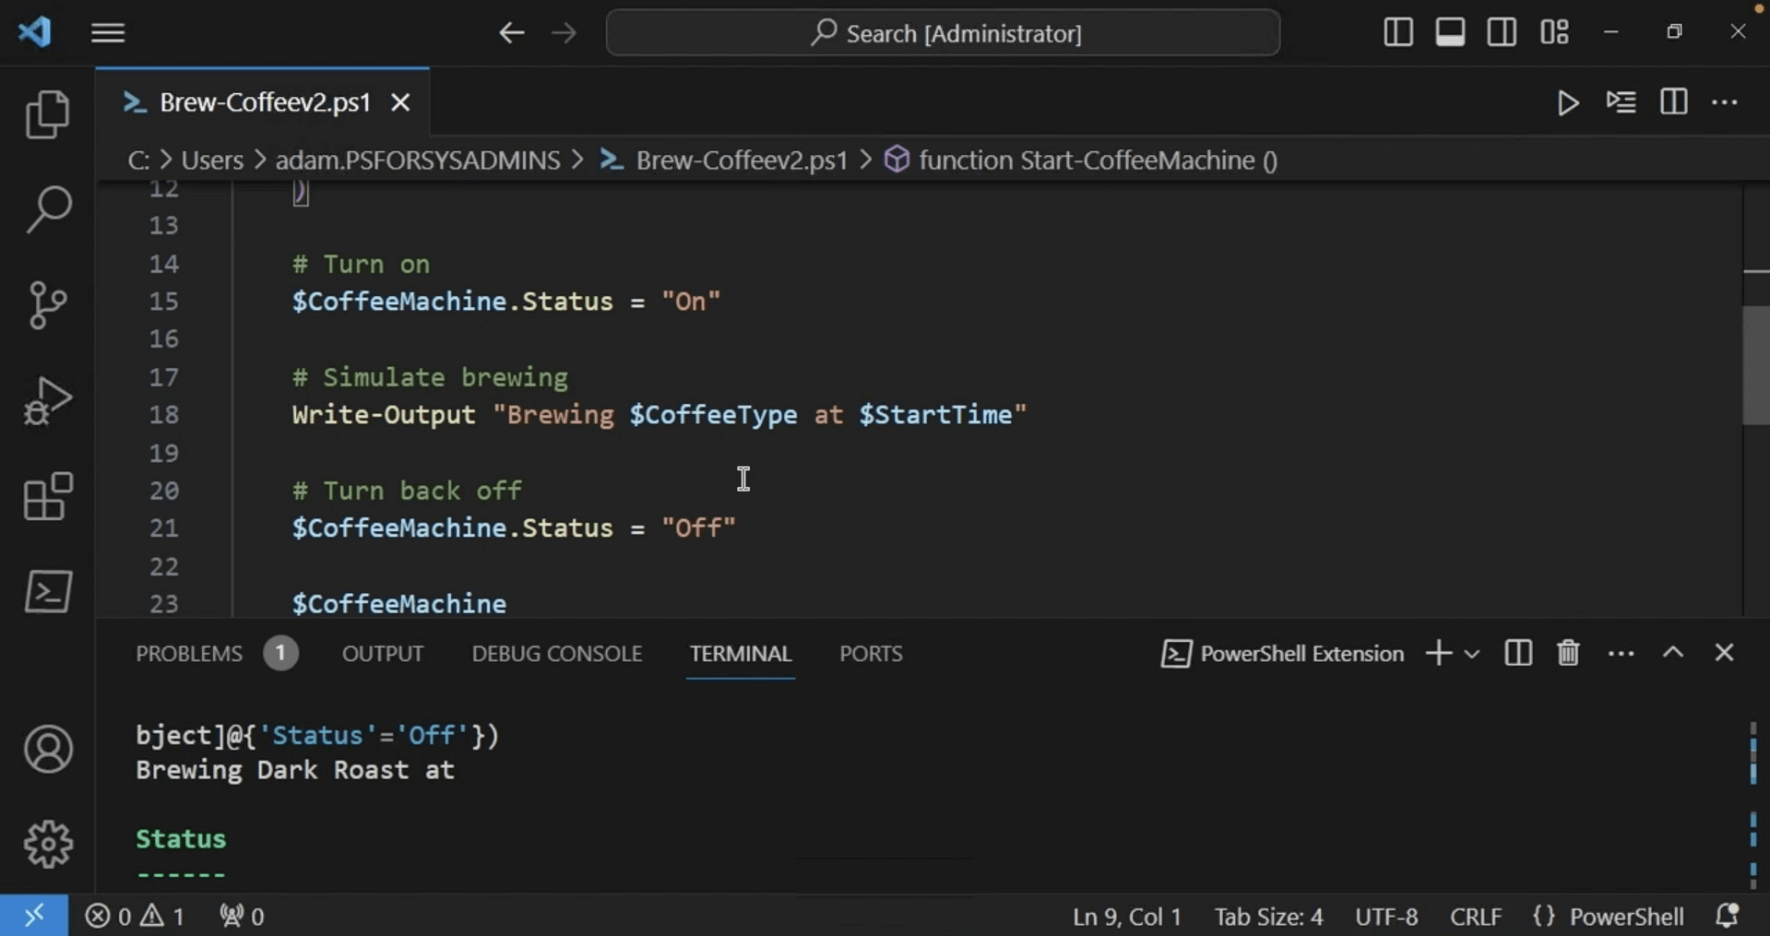
Task: Split the editor to the right
Action: pos(1673,102)
